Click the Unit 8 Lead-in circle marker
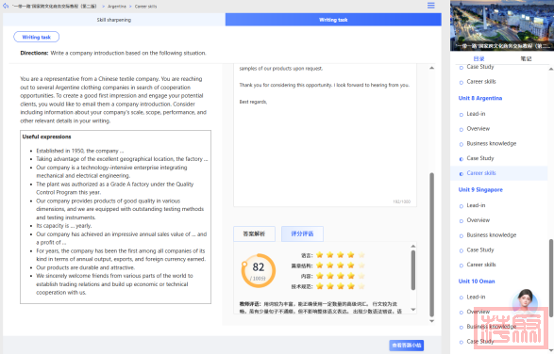554x354 pixels. (x=462, y=115)
